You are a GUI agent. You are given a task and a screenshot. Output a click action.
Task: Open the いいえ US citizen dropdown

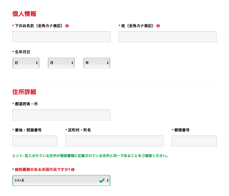coord(61,180)
